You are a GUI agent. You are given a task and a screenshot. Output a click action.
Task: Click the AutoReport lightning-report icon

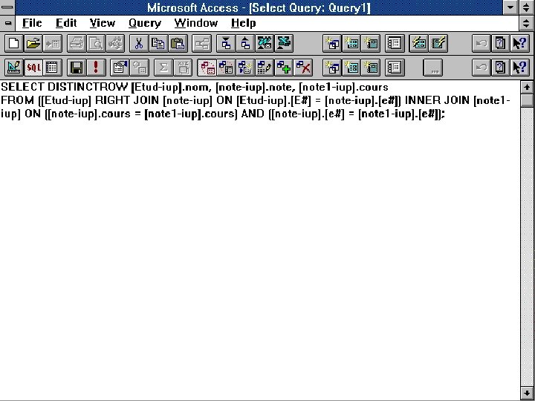tap(438, 43)
